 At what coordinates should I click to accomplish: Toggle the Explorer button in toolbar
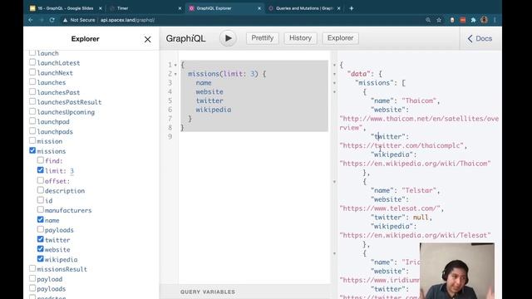pos(340,38)
